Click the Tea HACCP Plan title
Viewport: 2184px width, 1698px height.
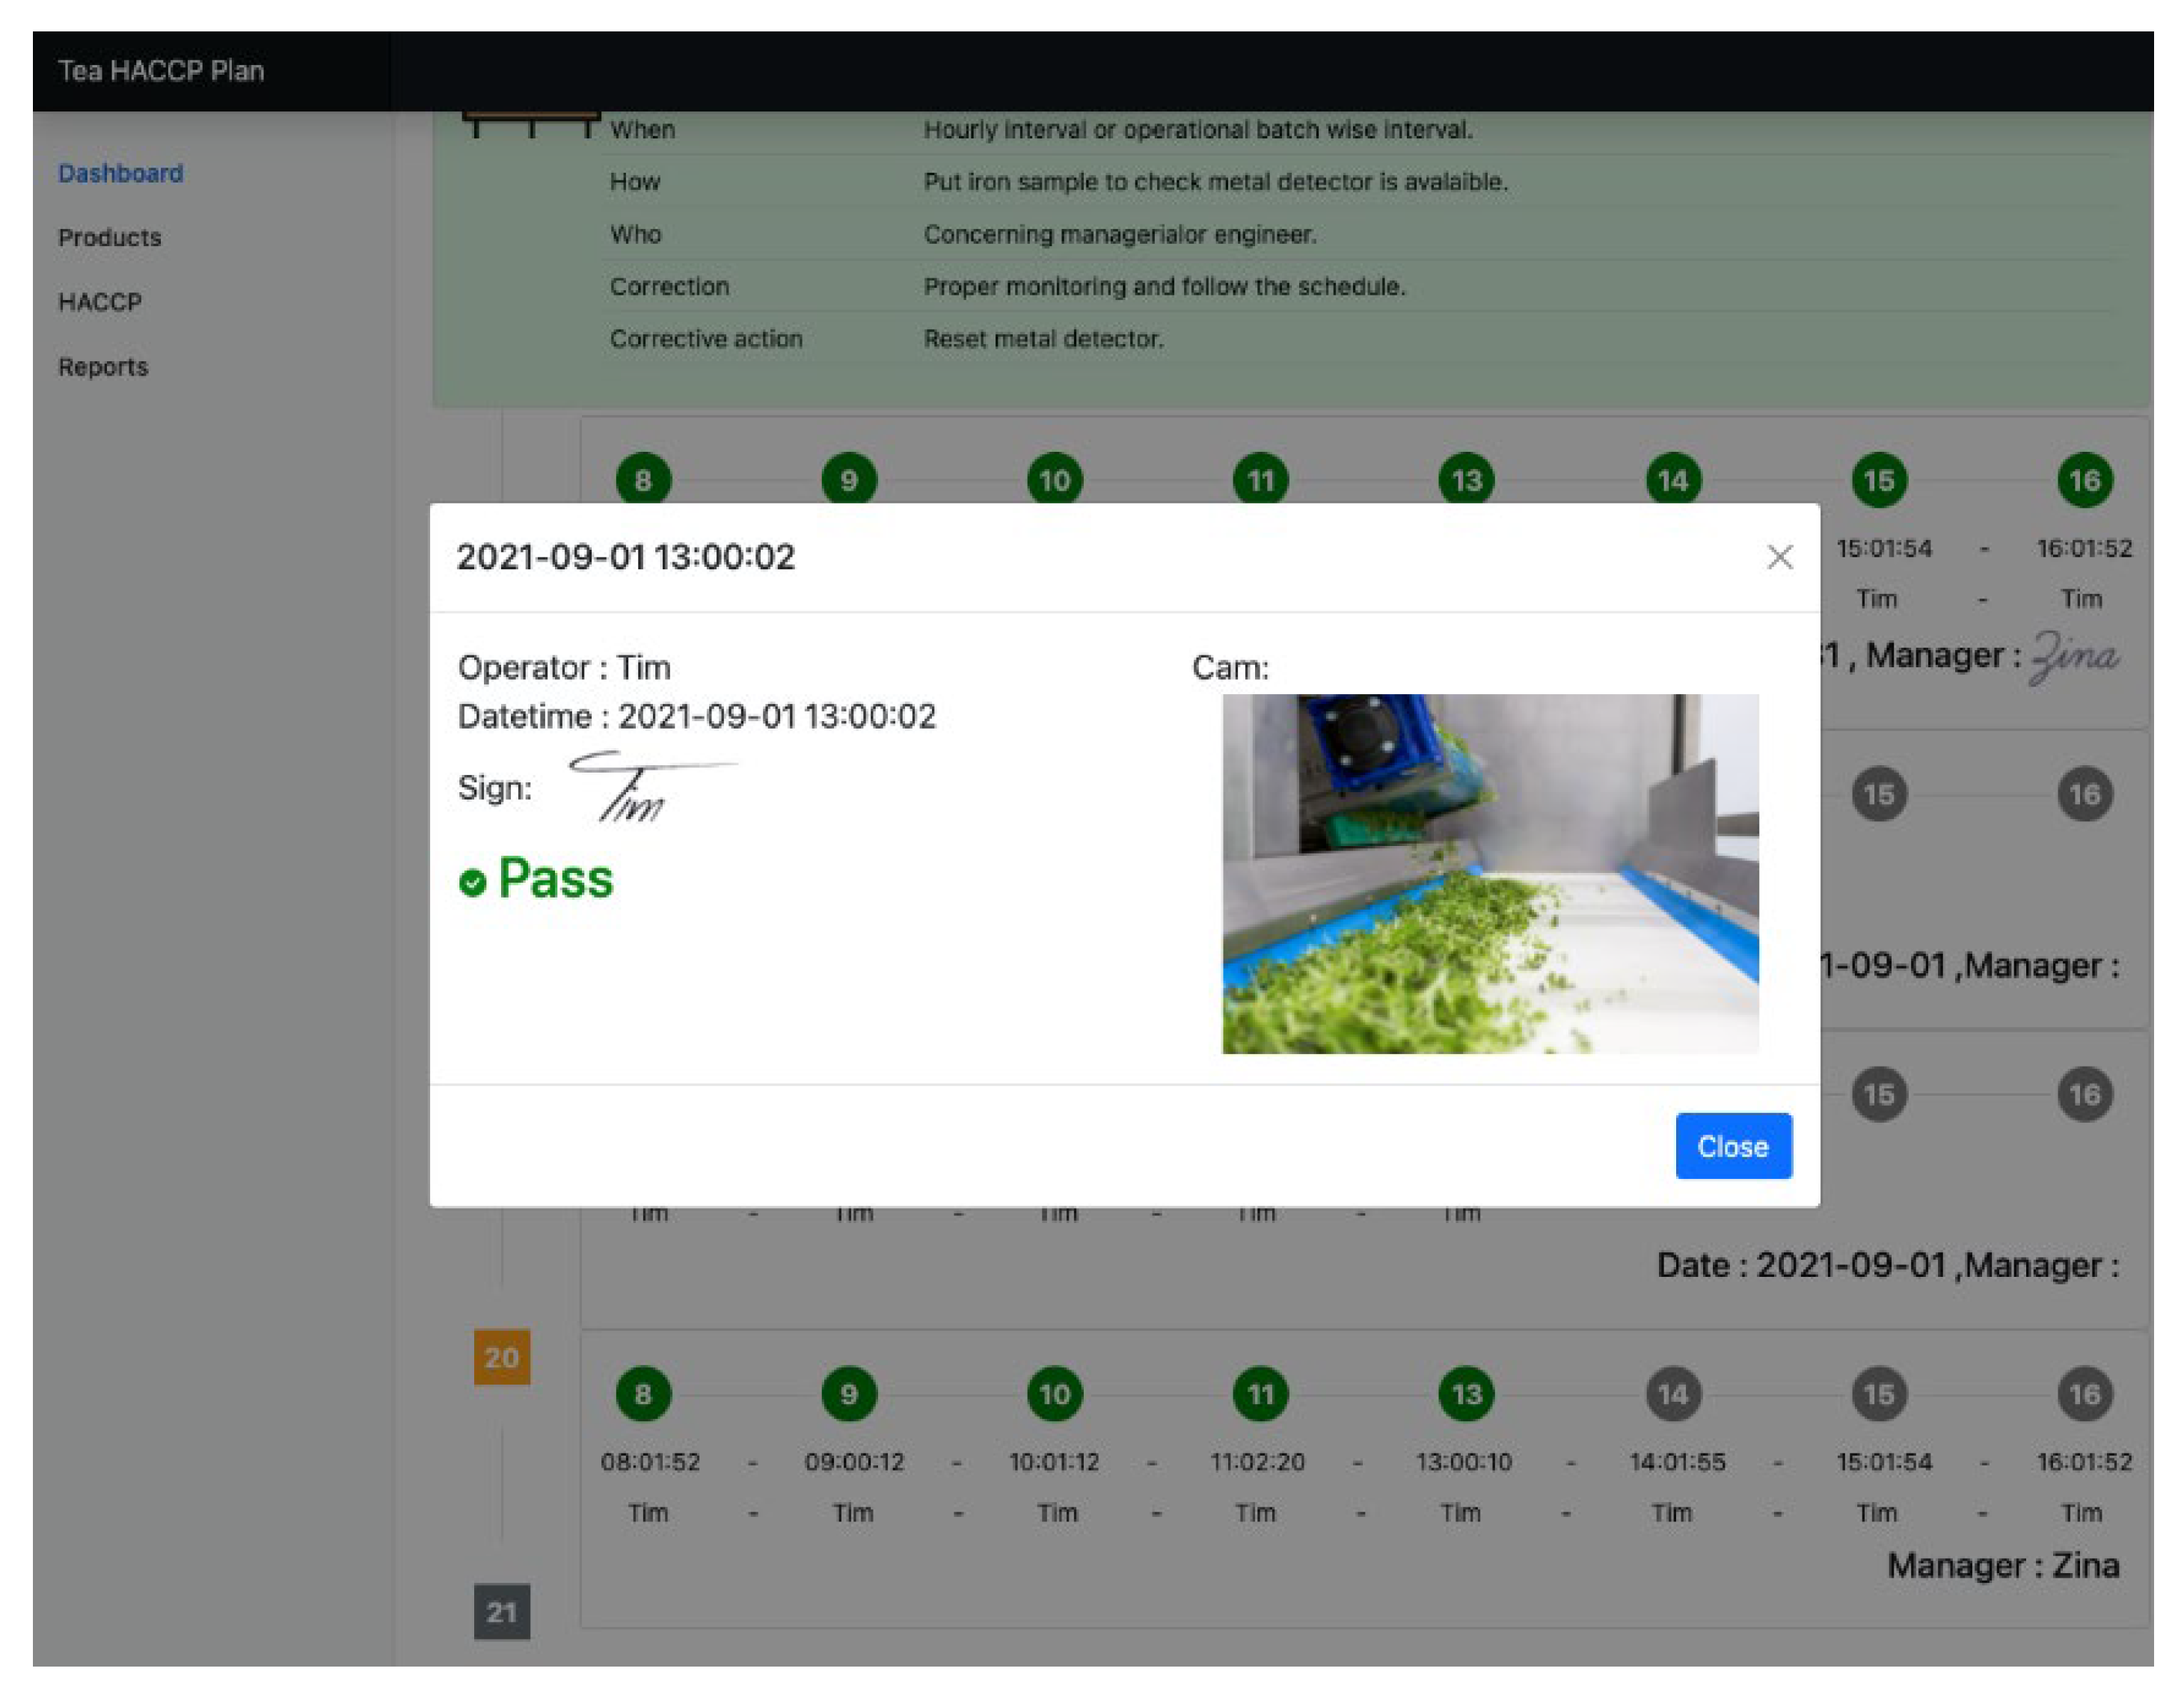click(x=160, y=71)
